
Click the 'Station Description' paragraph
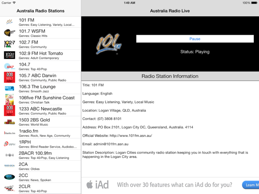click(x=165, y=155)
